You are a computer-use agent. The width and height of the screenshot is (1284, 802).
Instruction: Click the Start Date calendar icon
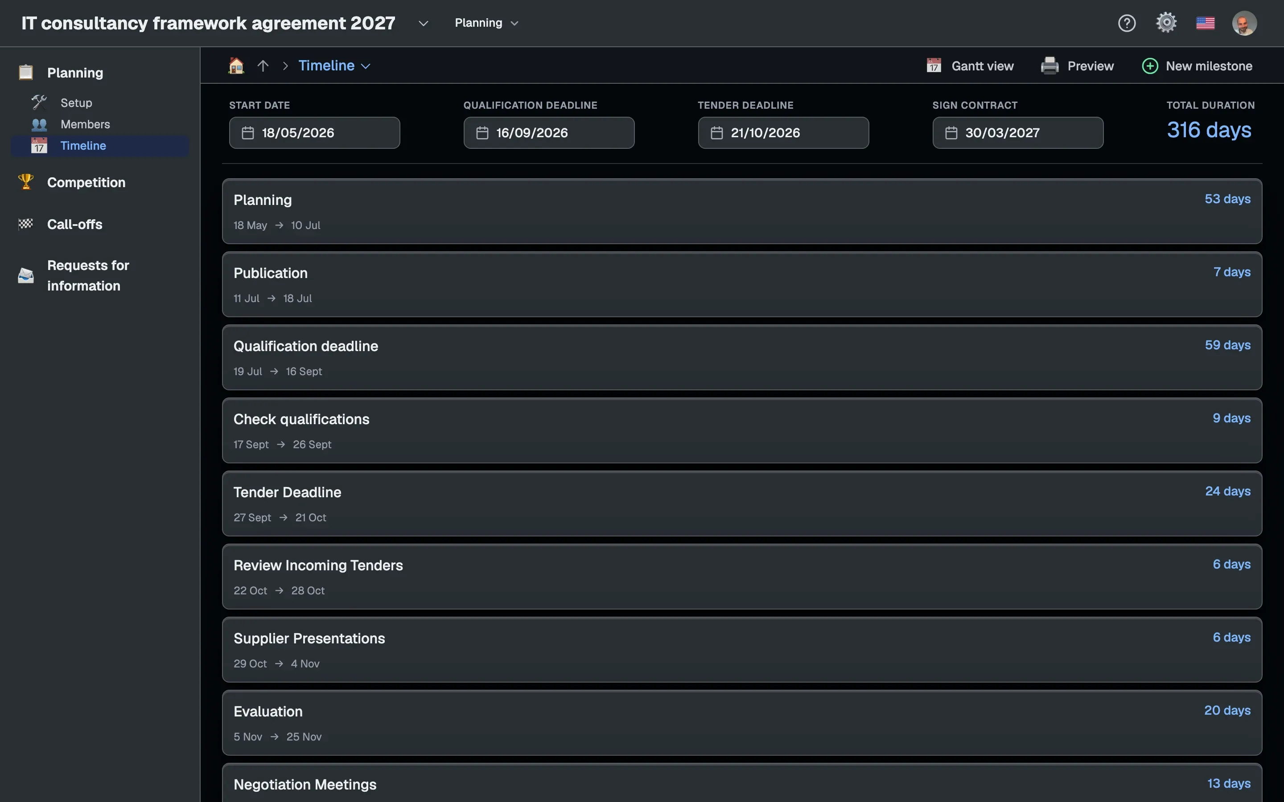(248, 133)
